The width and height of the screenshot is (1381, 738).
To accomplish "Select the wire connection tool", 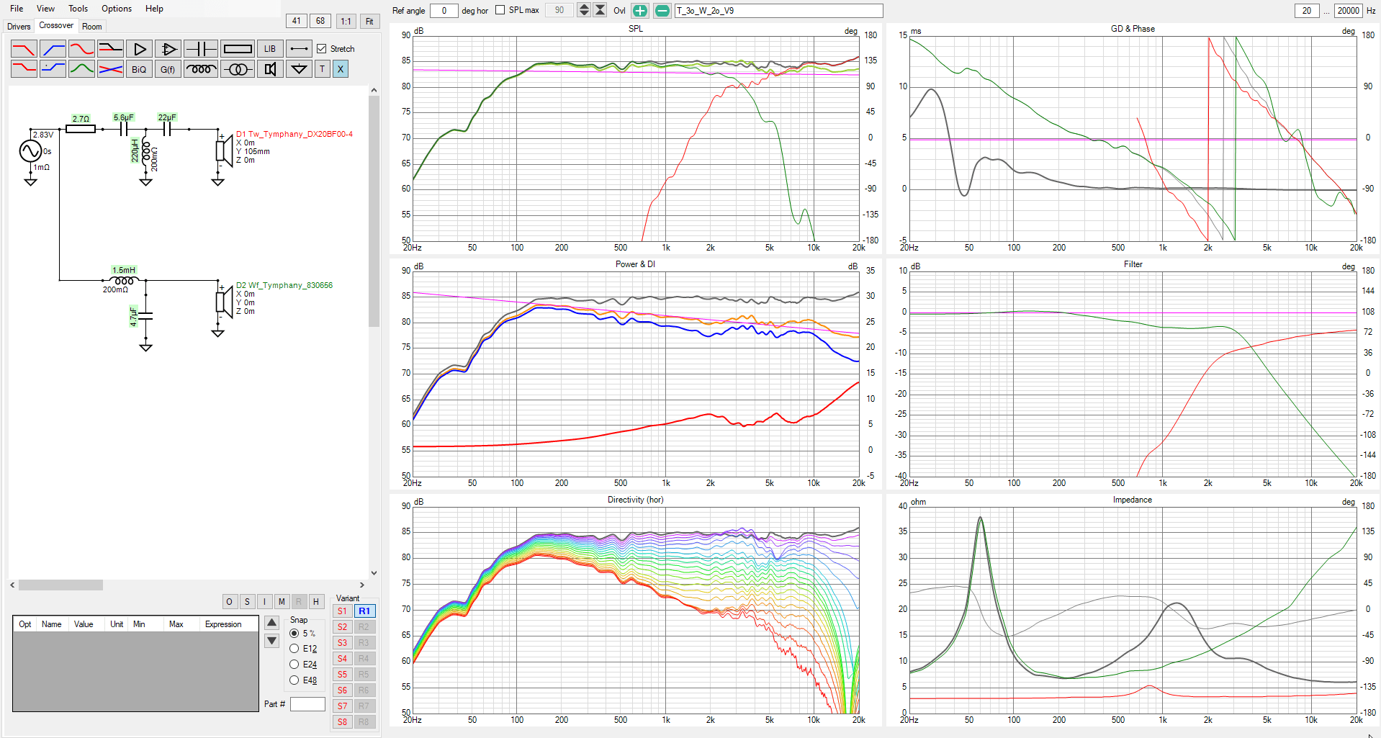I will coord(299,49).
